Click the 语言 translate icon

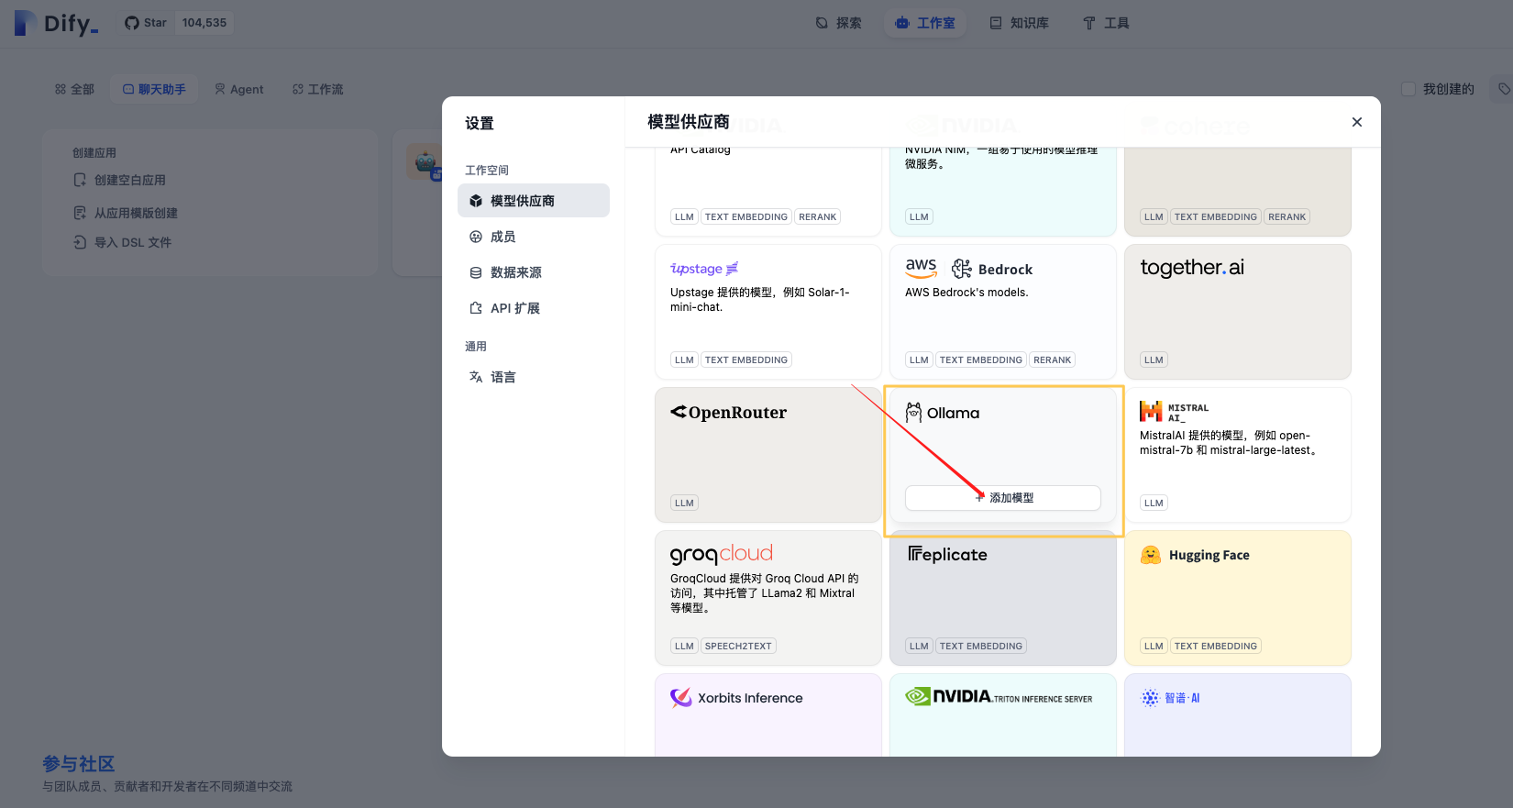point(476,377)
